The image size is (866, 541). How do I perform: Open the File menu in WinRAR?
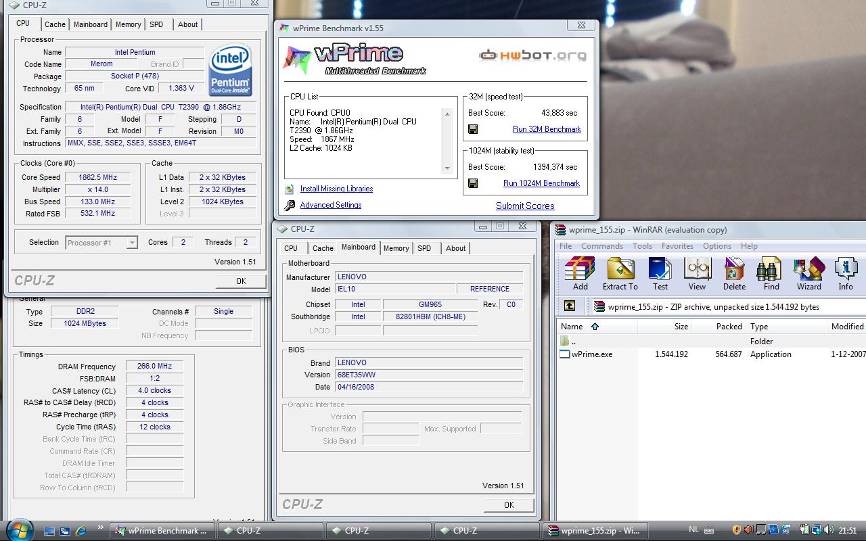566,246
